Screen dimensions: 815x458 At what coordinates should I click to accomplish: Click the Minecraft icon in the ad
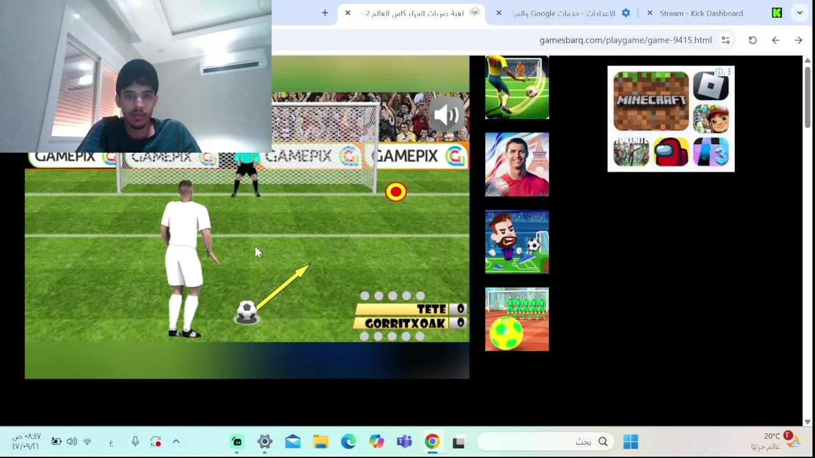pos(651,101)
